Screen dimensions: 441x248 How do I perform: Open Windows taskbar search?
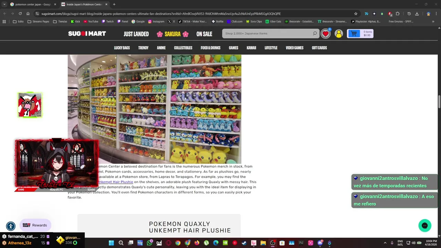tap(121, 243)
